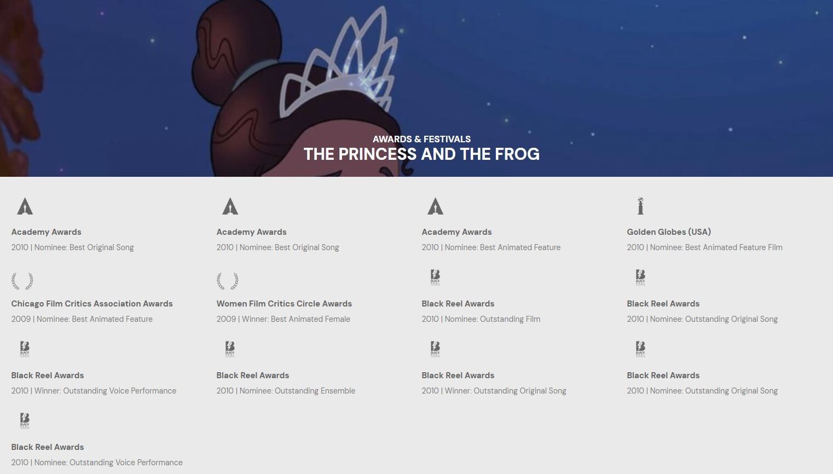
Task: Open Women Film Critics Circle Awards title
Action: pyautogui.click(x=284, y=304)
